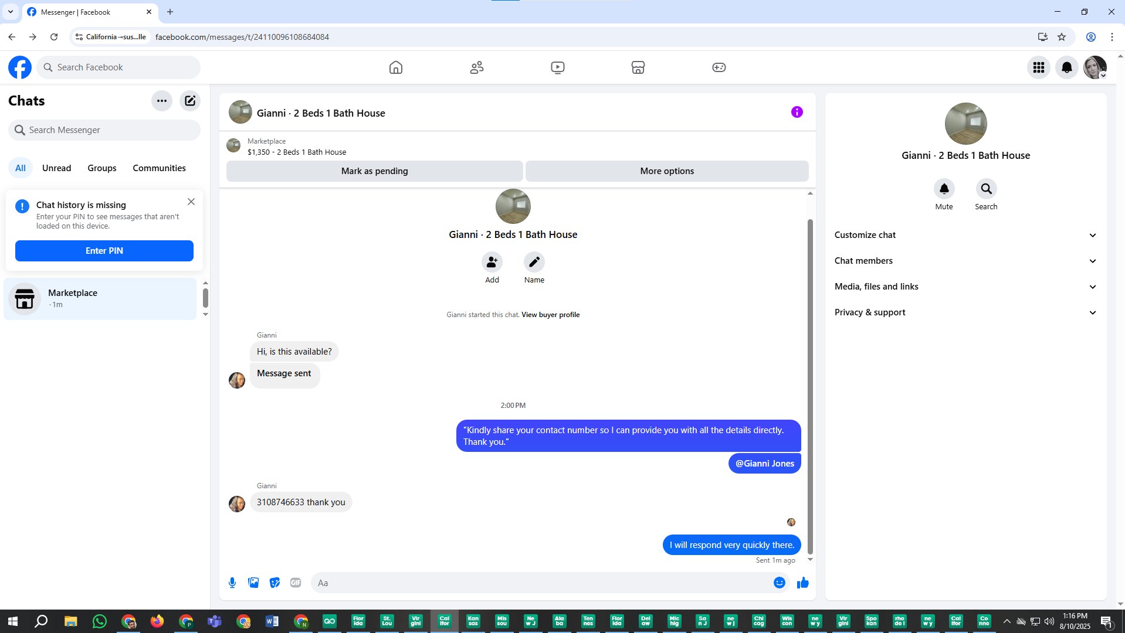Open File Explorer from the taskbar
The width and height of the screenshot is (1125, 633).
[x=71, y=621]
